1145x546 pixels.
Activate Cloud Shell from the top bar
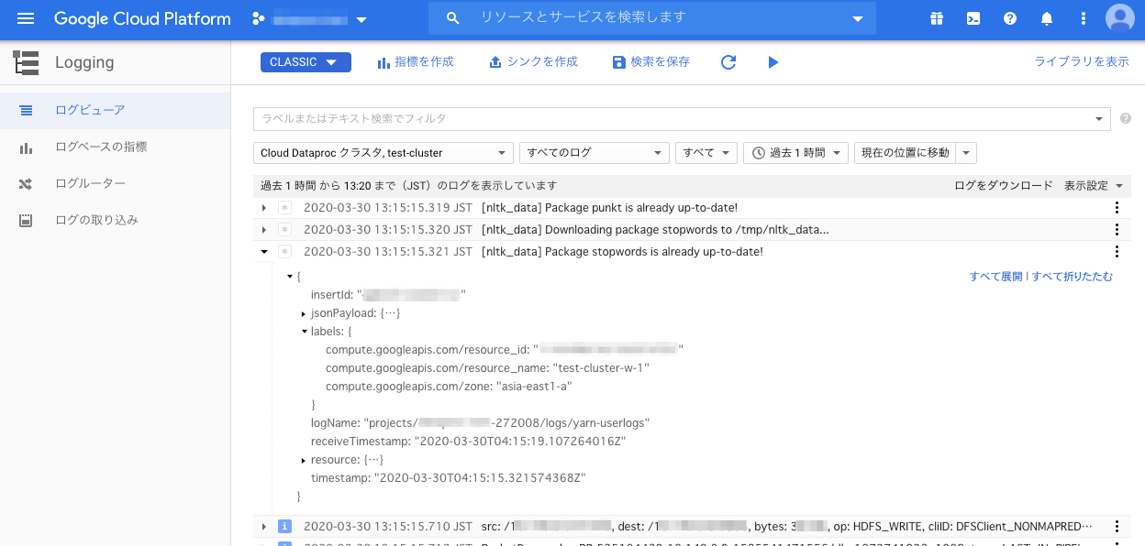[973, 18]
